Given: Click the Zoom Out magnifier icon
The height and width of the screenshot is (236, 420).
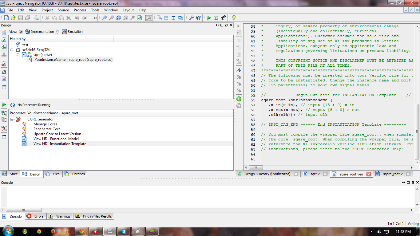Looking at the screenshot, I should pyautogui.click(x=111, y=18).
